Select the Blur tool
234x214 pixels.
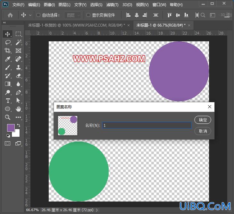18,84
